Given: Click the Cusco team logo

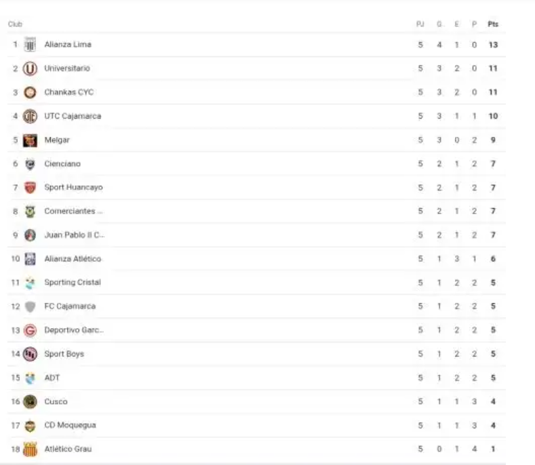Looking at the screenshot, I should point(30,401).
